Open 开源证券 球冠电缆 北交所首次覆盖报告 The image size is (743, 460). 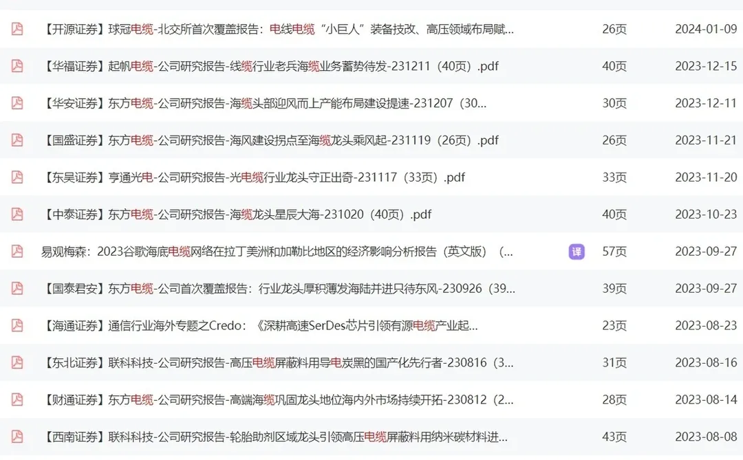278,30
